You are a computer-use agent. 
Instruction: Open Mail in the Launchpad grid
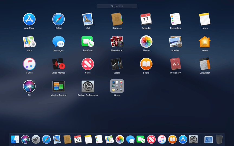tap(88, 19)
